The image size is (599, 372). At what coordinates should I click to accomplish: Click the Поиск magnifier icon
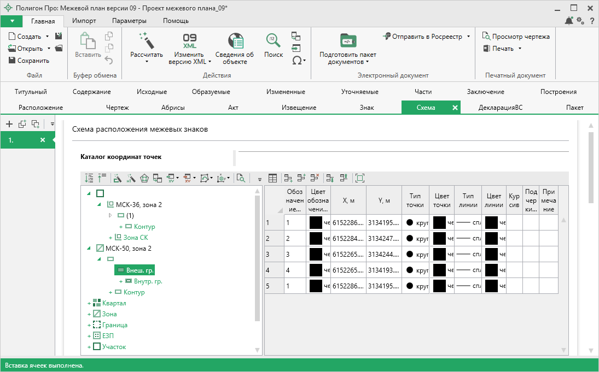click(273, 41)
